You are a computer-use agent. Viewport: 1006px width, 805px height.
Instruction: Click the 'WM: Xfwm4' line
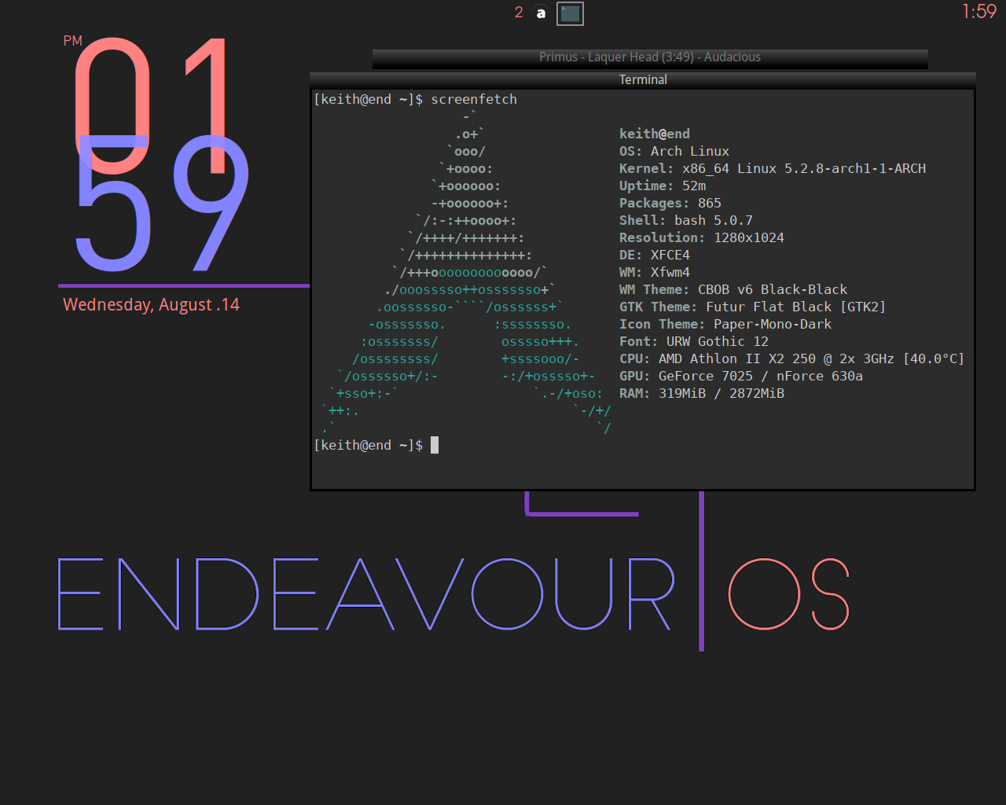655,272
